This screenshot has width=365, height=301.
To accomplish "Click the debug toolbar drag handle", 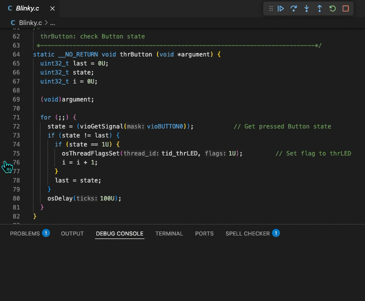I will [x=270, y=8].
